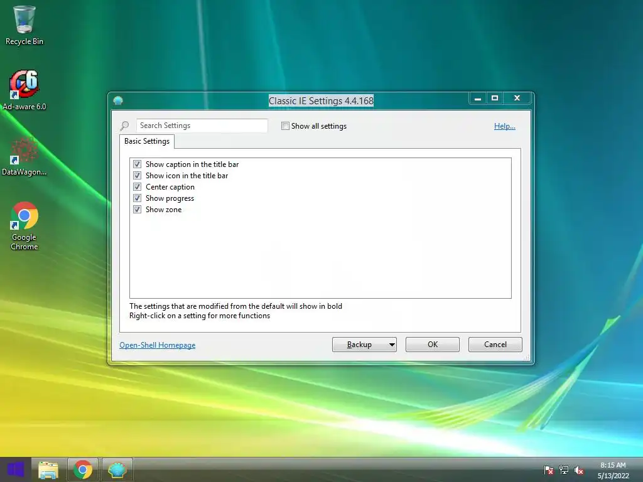Enable Show all settings checkbox
The width and height of the screenshot is (643, 482).
click(x=286, y=126)
